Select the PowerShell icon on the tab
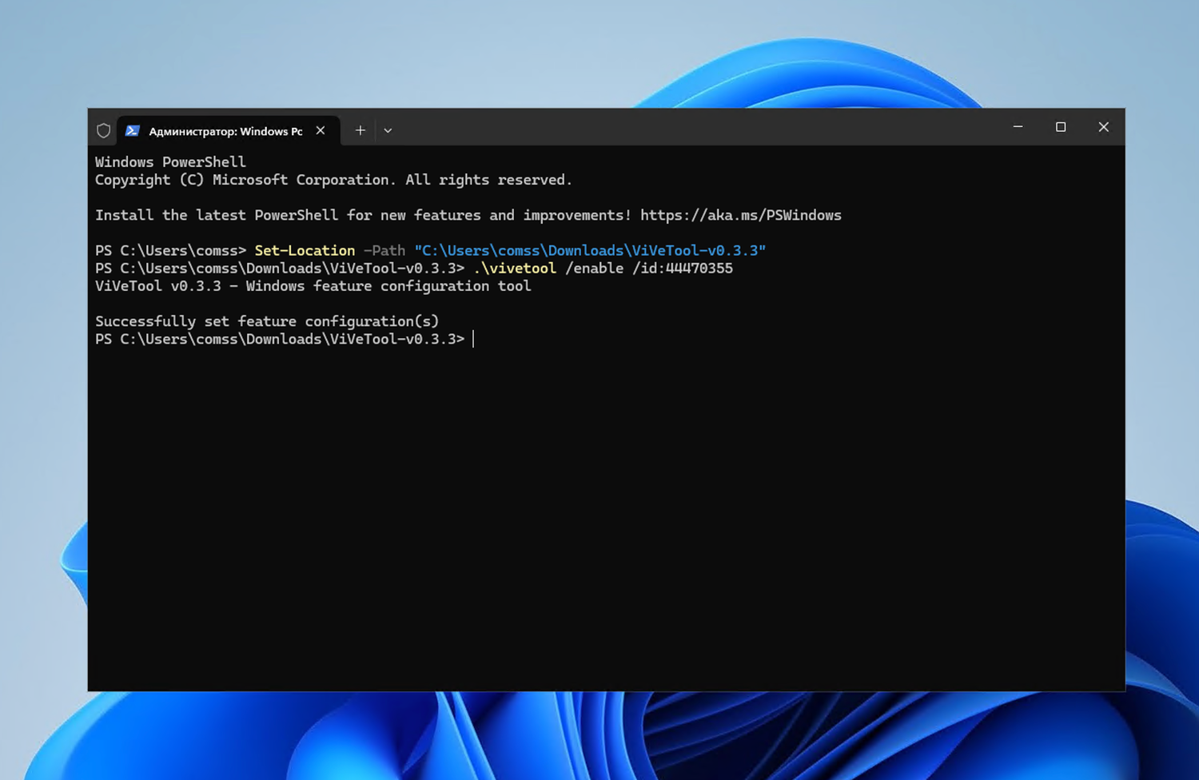Screen dimensions: 1199x780 [133, 130]
